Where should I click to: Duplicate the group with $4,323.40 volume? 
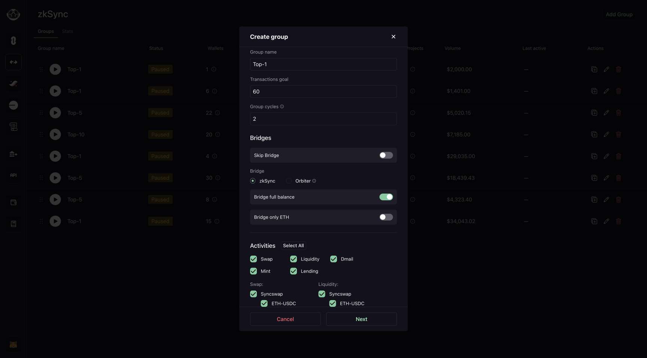[x=594, y=200]
